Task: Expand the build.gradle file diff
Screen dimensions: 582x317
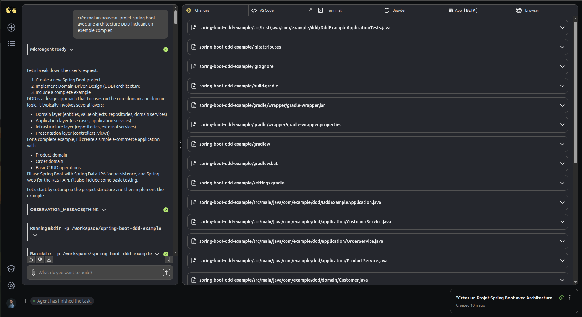Action: 562,86
